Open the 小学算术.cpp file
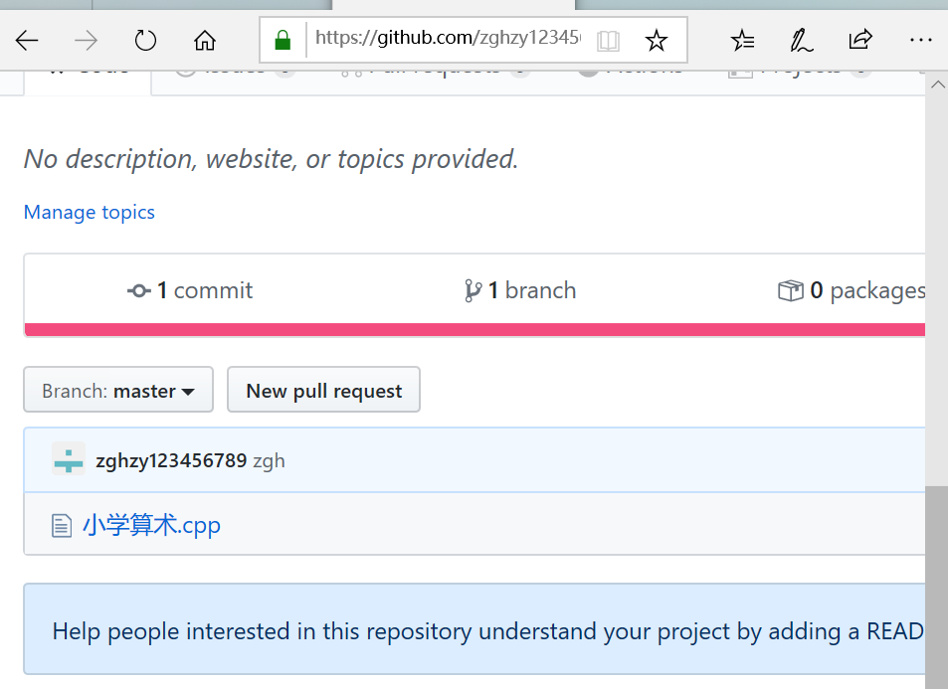This screenshot has height=689, width=948. click(x=151, y=525)
